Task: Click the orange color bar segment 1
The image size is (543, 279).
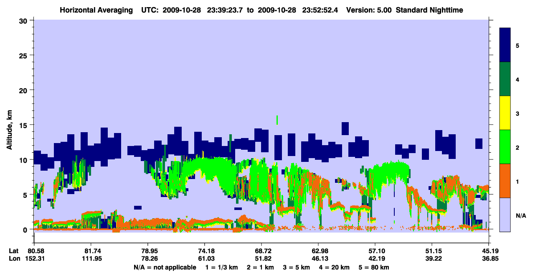Action: click(505, 181)
